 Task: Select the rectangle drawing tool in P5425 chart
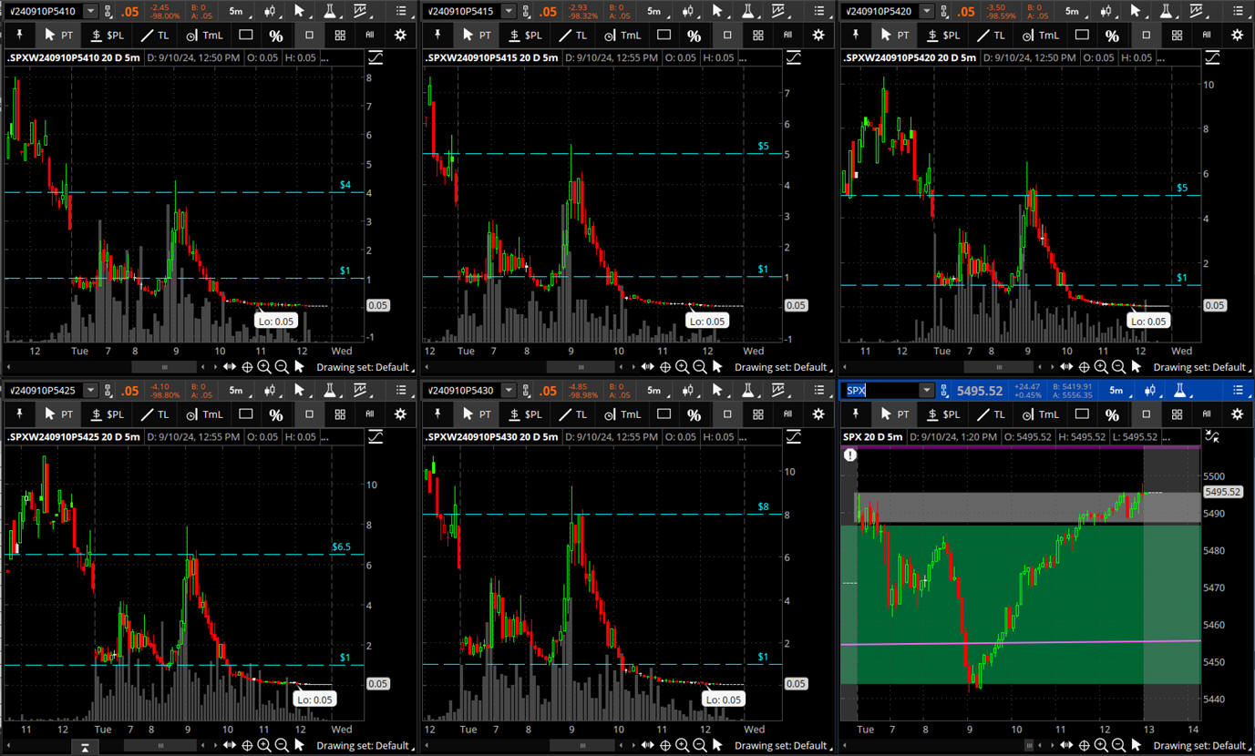tap(246, 414)
